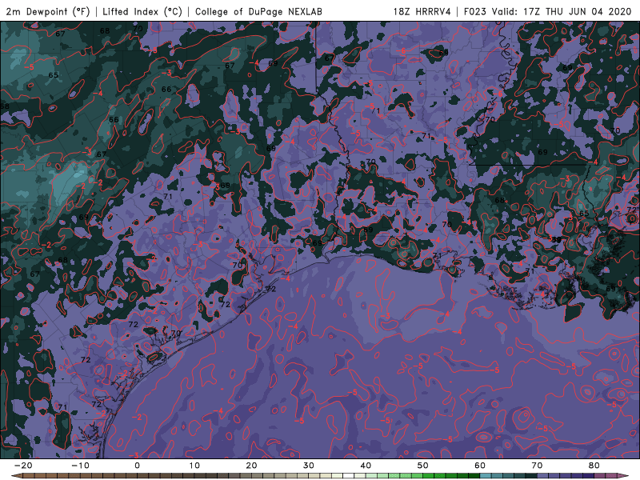Click the "Lifted Index (°C)" title text
The image size is (640, 480).
pyautogui.click(x=142, y=11)
